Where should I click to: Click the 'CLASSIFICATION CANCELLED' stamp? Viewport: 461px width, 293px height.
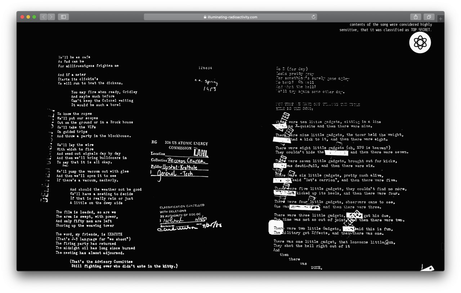[182, 207]
